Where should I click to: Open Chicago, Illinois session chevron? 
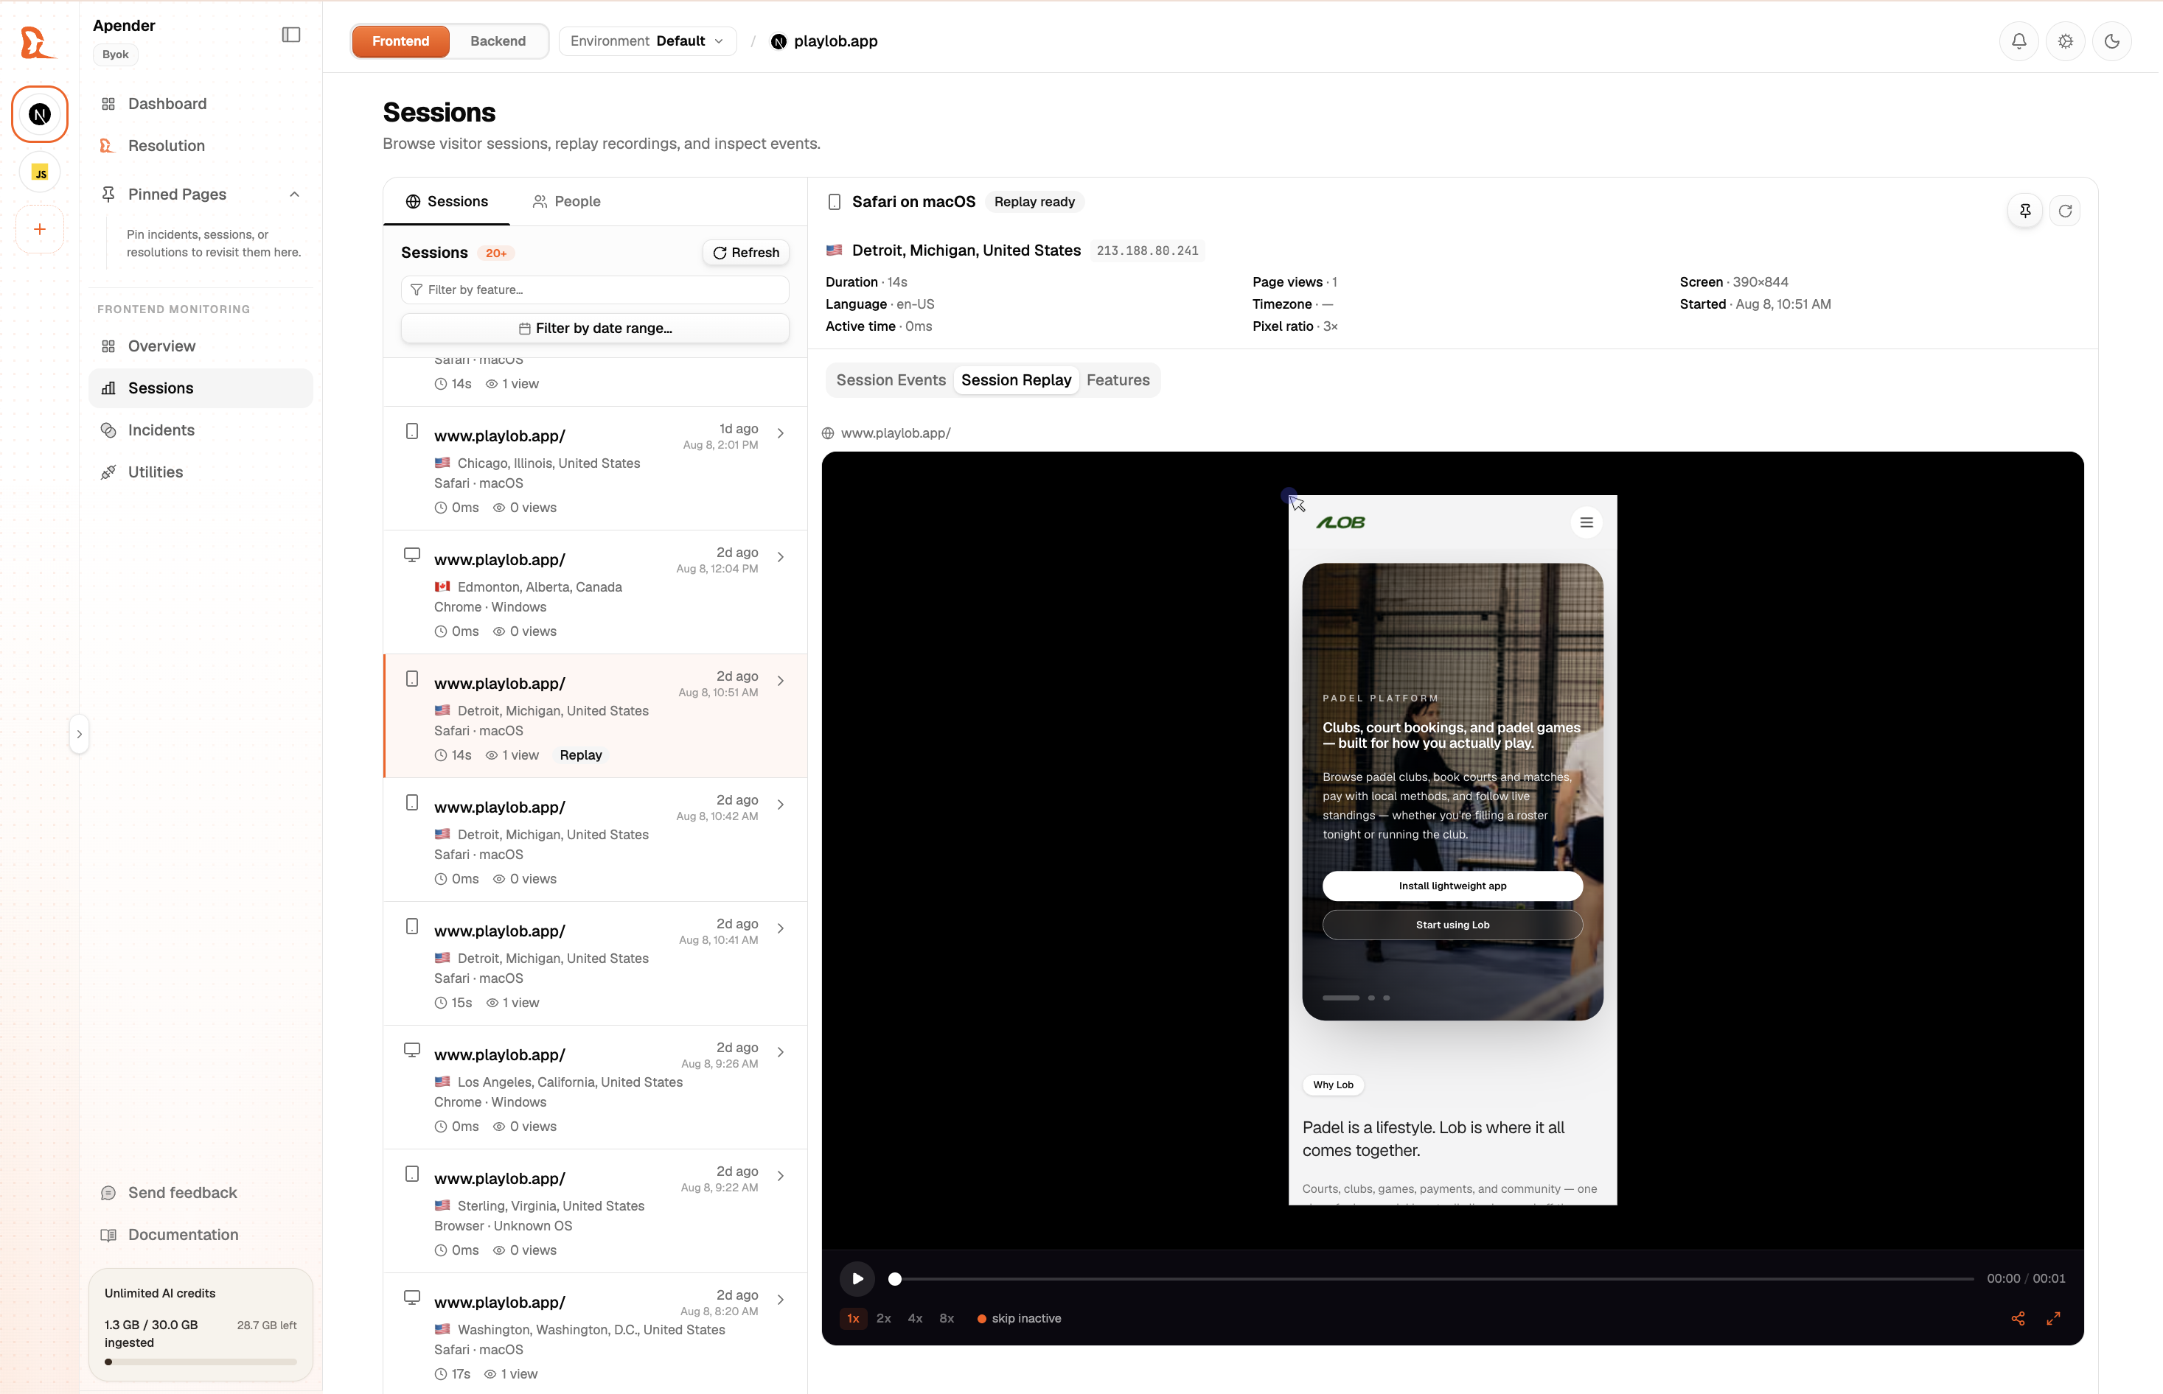click(x=781, y=433)
